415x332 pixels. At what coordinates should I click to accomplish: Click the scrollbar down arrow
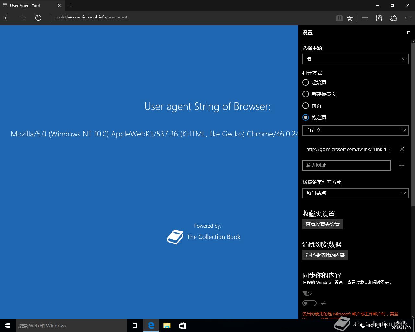(413, 317)
